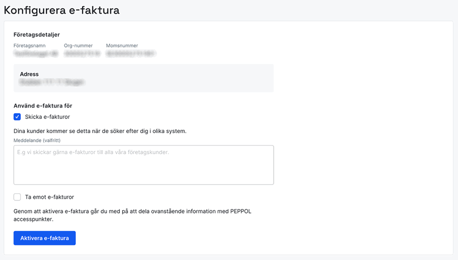
Task: Click the Skicka e-fakturor label text
Action: pos(47,117)
